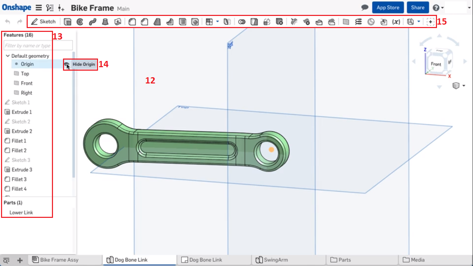The image size is (473, 266).
Task: Click the Fillet tool icon
Action: pyautogui.click(x=132, y=22)
